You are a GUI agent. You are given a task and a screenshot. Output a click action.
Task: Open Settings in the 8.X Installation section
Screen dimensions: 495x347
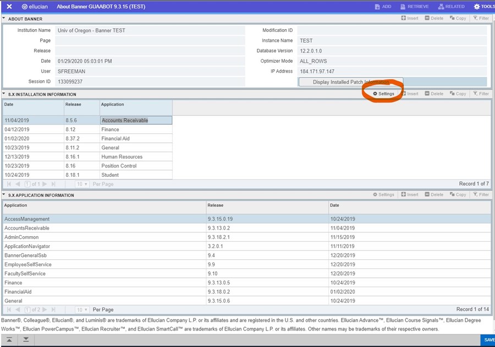(x=383, y=93)
